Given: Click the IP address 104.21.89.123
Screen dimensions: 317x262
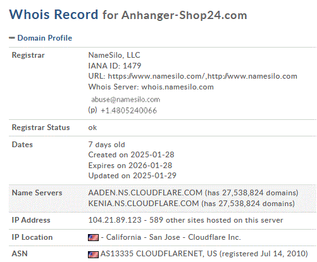Looking at the screenshot, I should [x=115, y=220].
